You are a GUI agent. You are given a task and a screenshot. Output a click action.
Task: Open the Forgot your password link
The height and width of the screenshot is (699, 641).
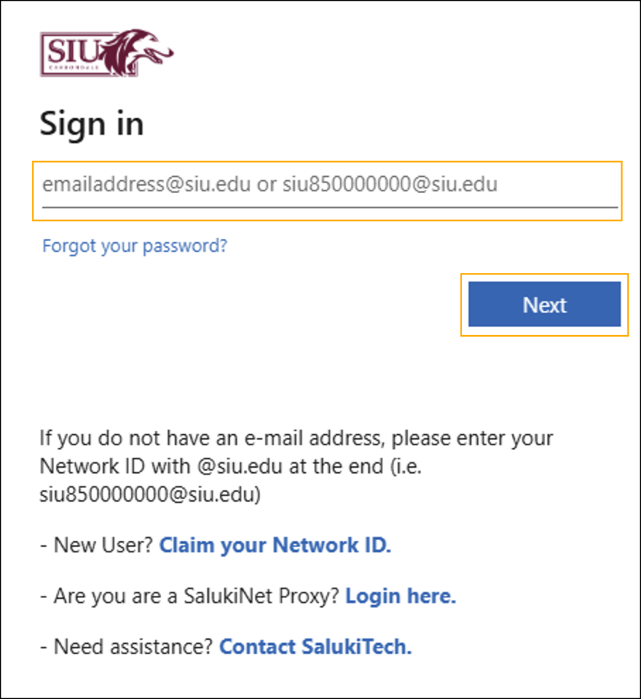click(134, 246)
